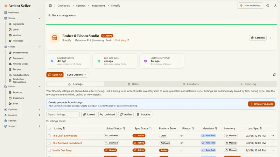
Task: Sort by the Sync Status column
Action: [143, 128]
